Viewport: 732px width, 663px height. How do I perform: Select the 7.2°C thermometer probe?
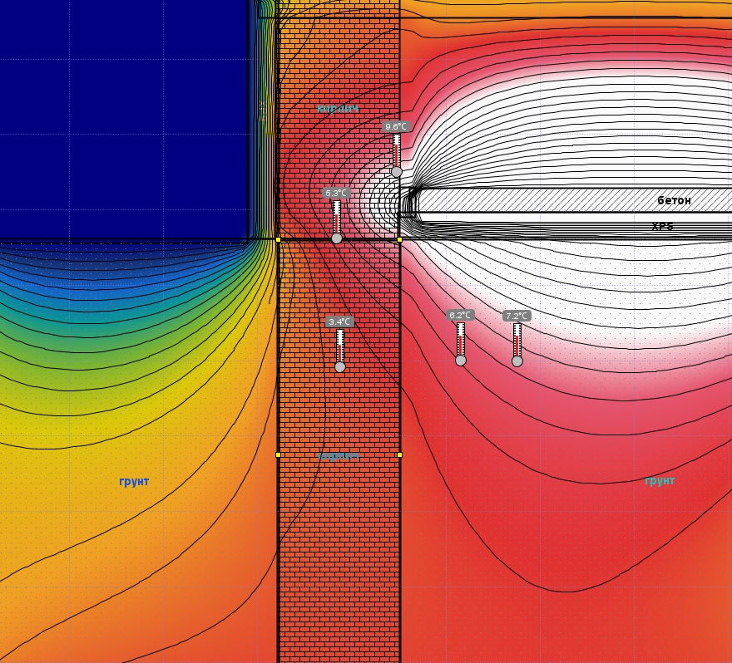(517, 345)
